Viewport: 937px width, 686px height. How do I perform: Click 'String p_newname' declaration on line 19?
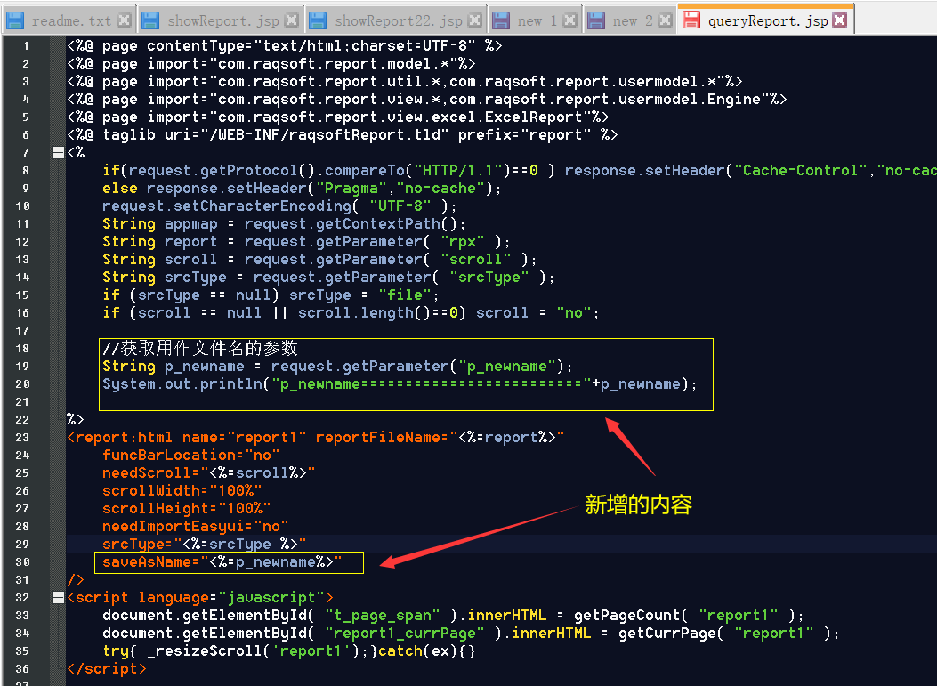[174, 367]
